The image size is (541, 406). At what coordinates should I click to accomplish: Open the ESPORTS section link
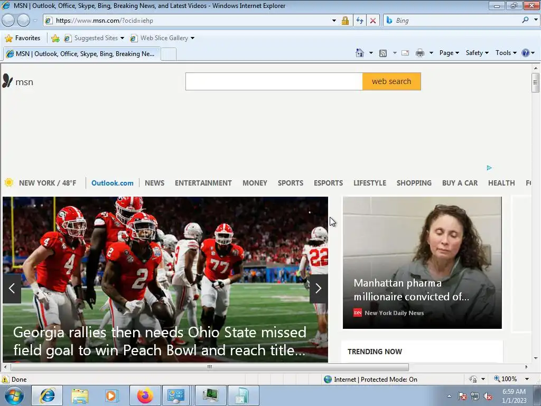pyautogui.click(x=329, y=183)
